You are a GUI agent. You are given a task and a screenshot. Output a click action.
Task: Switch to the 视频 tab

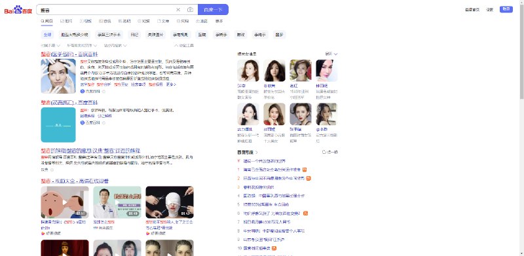[86, 21]
